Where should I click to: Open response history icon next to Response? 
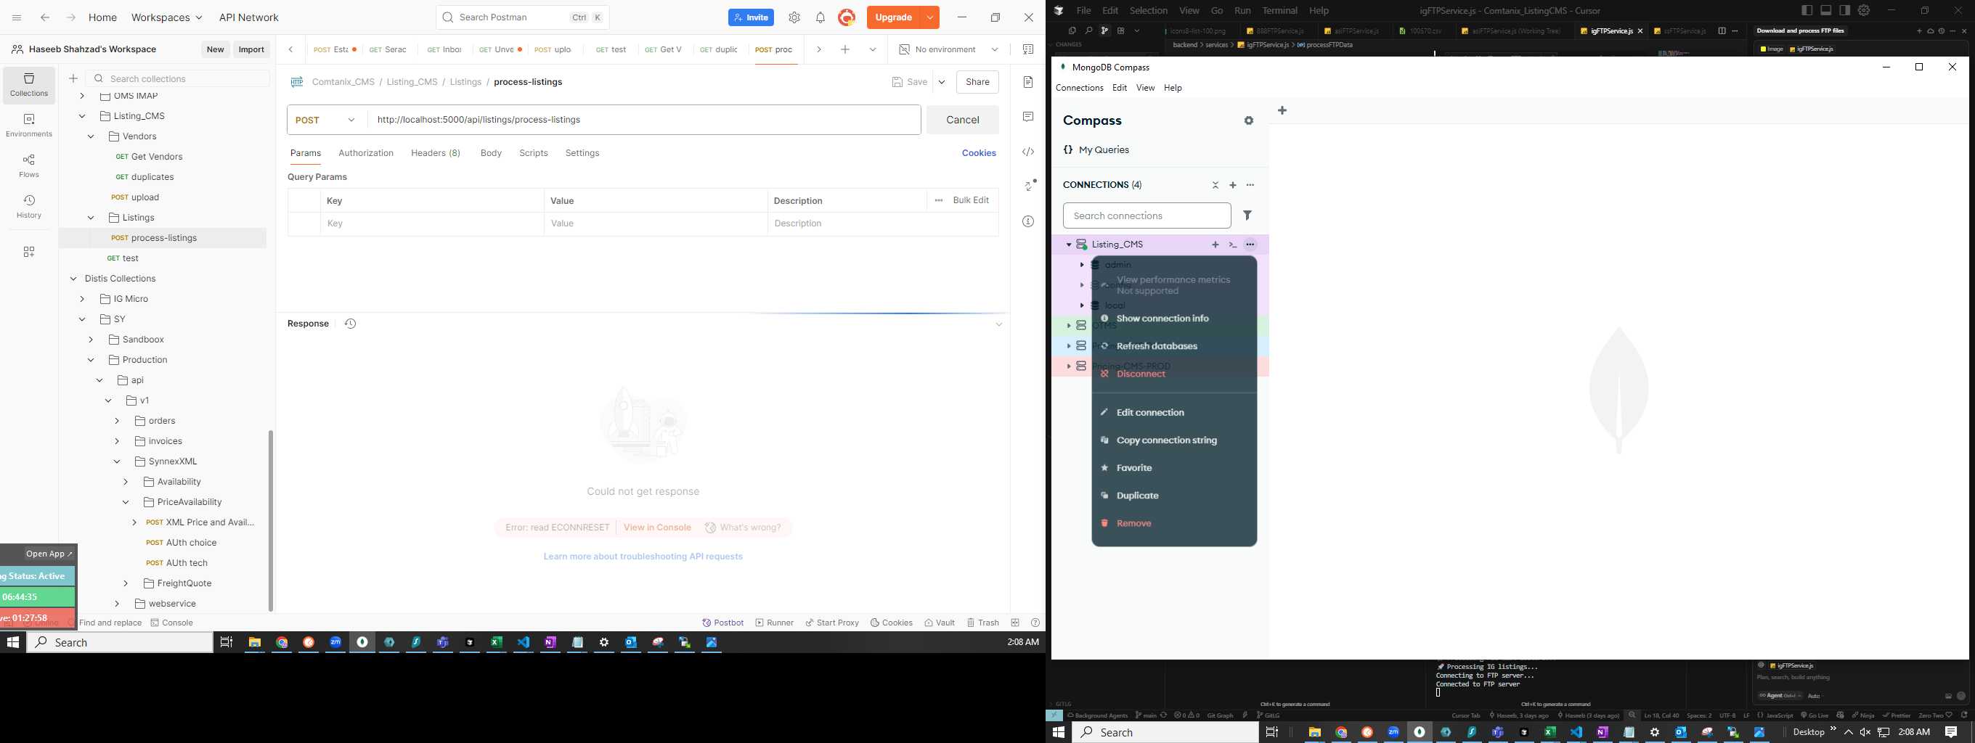pyautogui.click(x=351, y=323)
